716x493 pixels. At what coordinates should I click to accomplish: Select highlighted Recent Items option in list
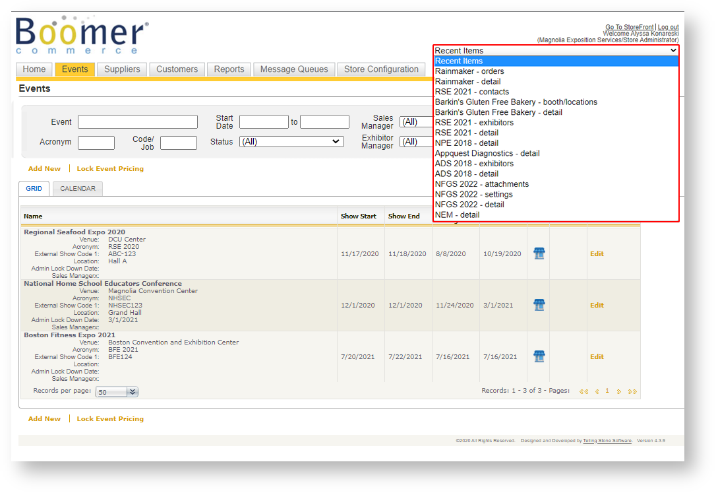tap(556, 61)
